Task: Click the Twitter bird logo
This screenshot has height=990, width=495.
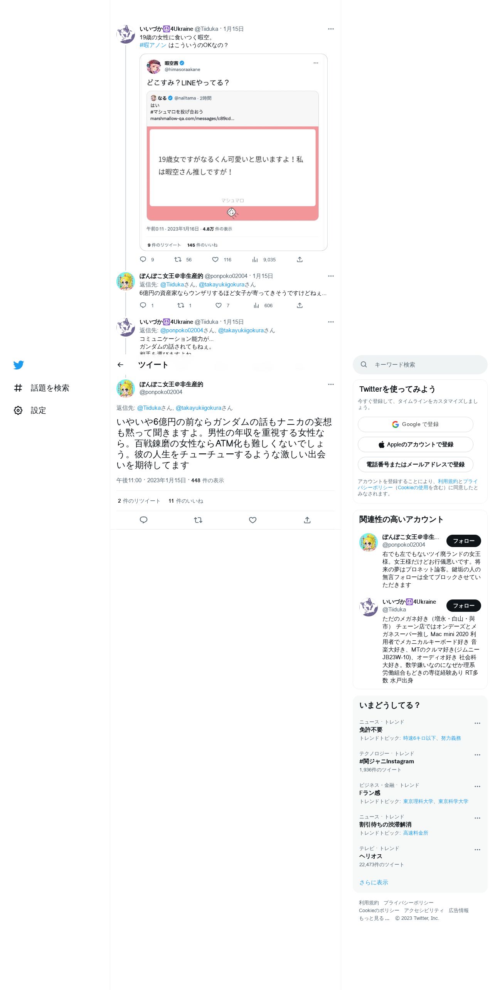Action: tap(19, 365)
